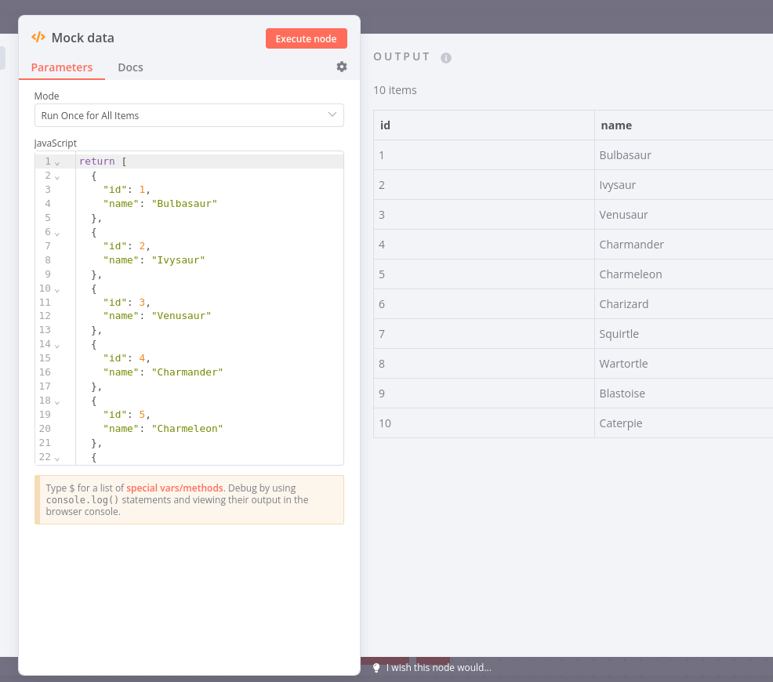Image resolution: width=773 pixels, height=682 pixels.
Task: Collapse code fold arrow on line 1
Action: (x=57, y=162)
